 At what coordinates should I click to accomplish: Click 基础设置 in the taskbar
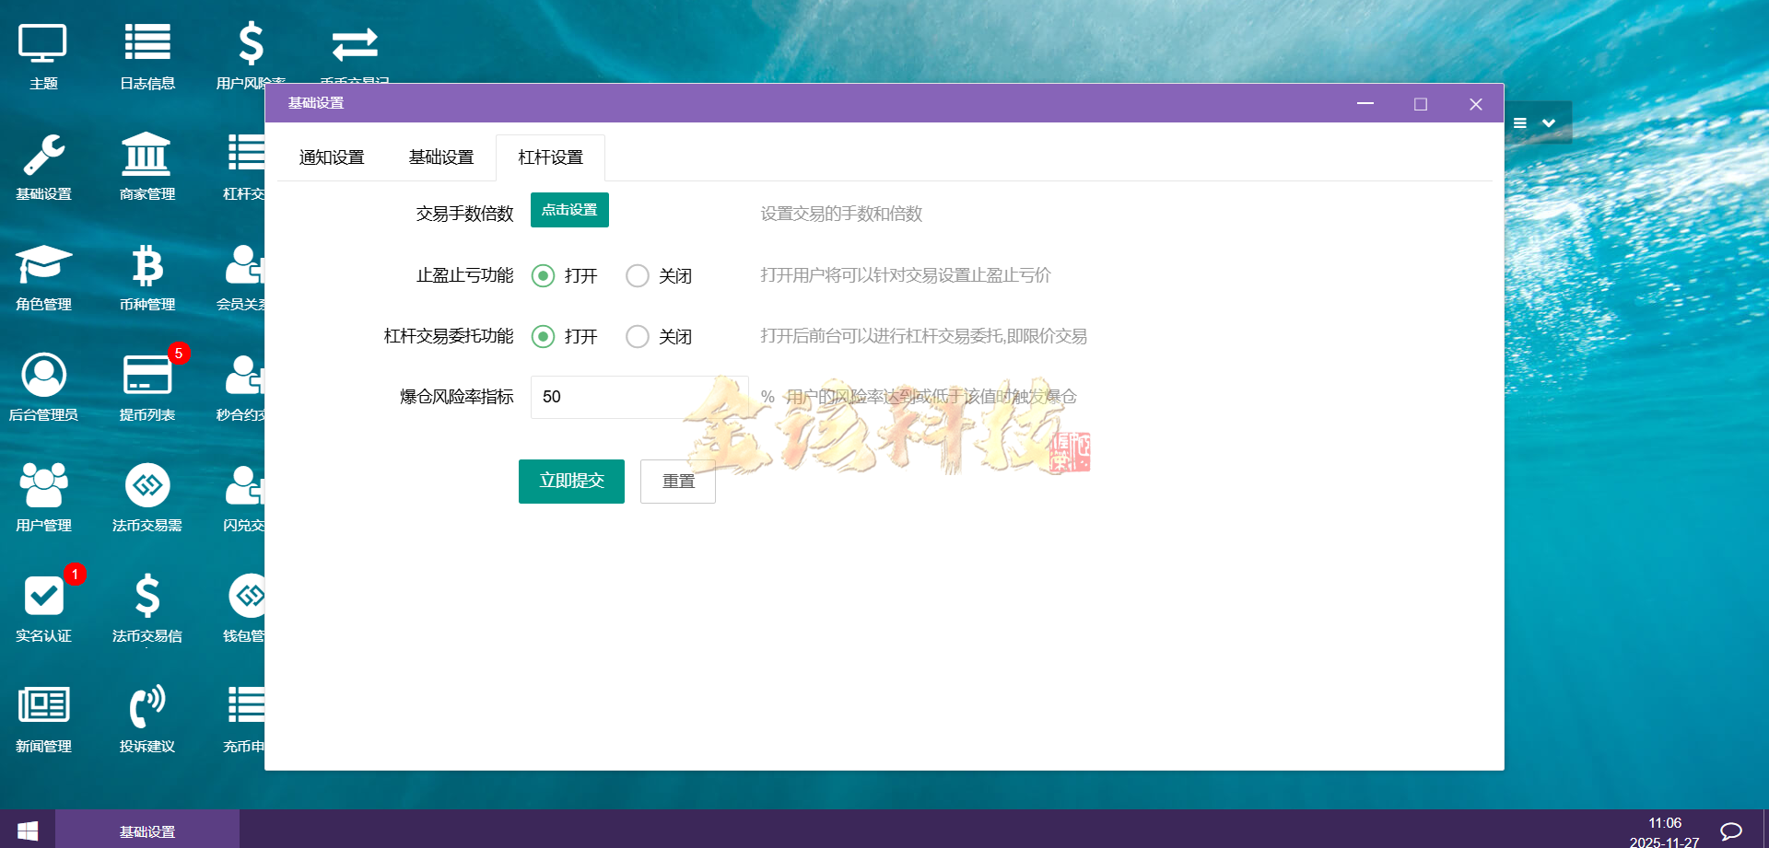147,830
